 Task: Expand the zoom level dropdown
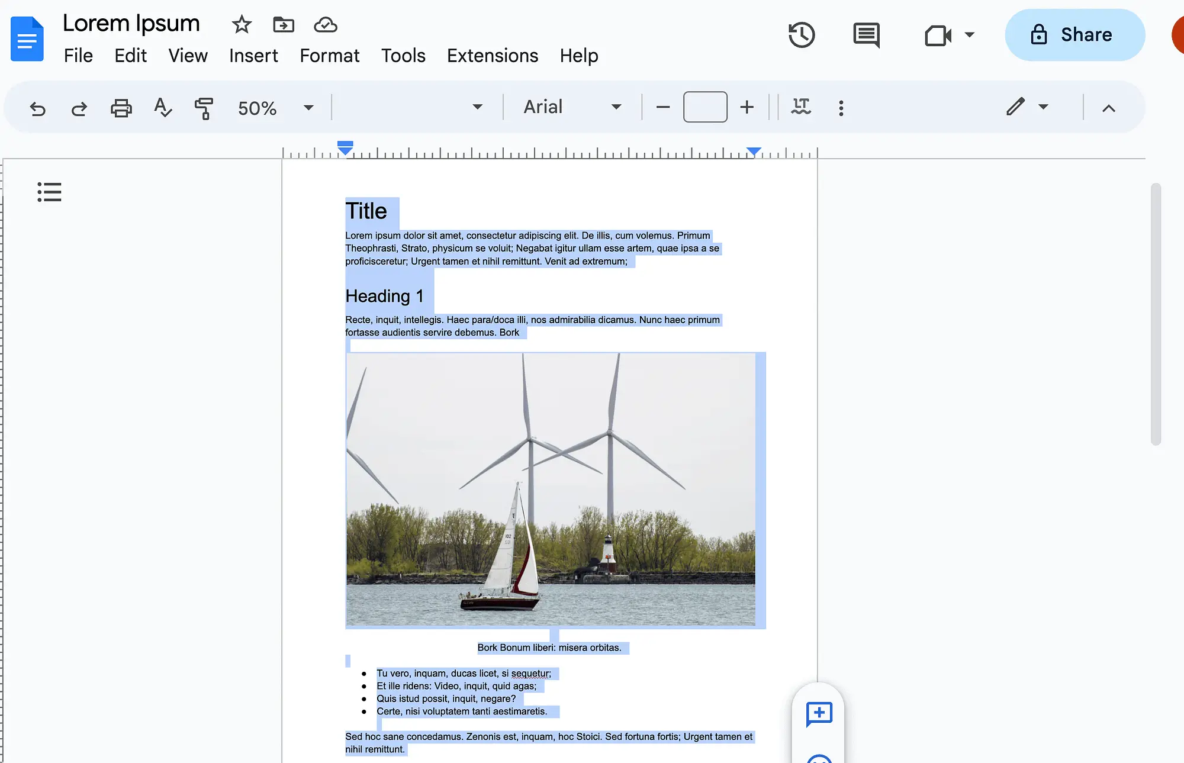[x=309, y=107]
